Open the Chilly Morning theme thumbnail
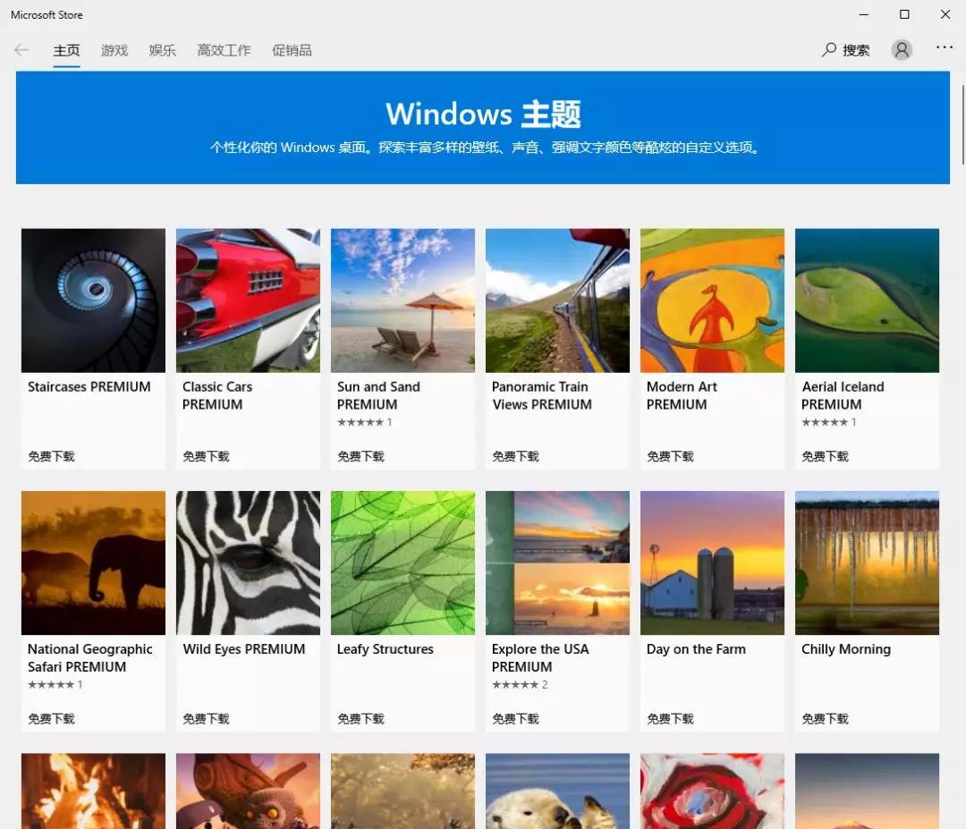 tap(867, 563)
